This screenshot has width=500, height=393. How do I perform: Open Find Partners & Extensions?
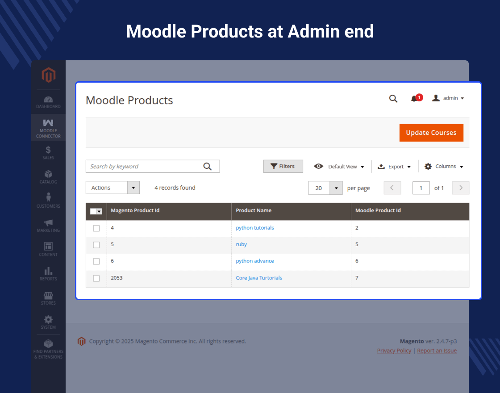pyautogui.click(x=49, y=349)
